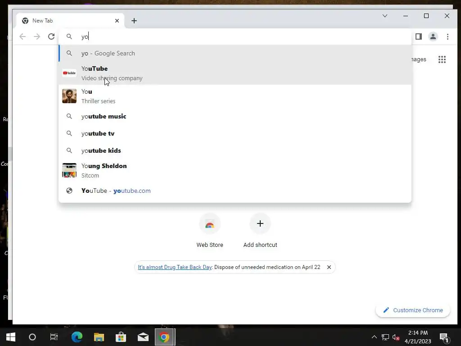Screen dimensions: 461x346
Task: Click the browser back arrow
Action: point(23,36)
